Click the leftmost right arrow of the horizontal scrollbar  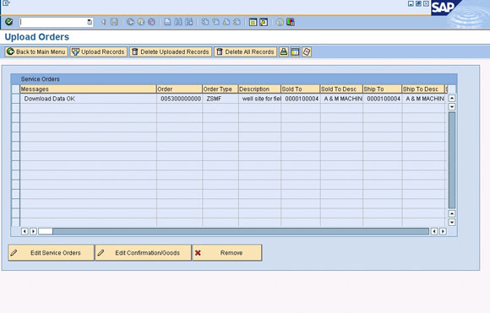(33, 231)
